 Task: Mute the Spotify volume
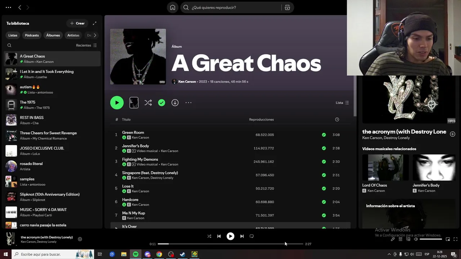tap(416, 239)
